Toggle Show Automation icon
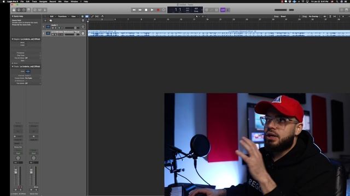This screenshot has height=196, width=350. [x=92, y=16]
